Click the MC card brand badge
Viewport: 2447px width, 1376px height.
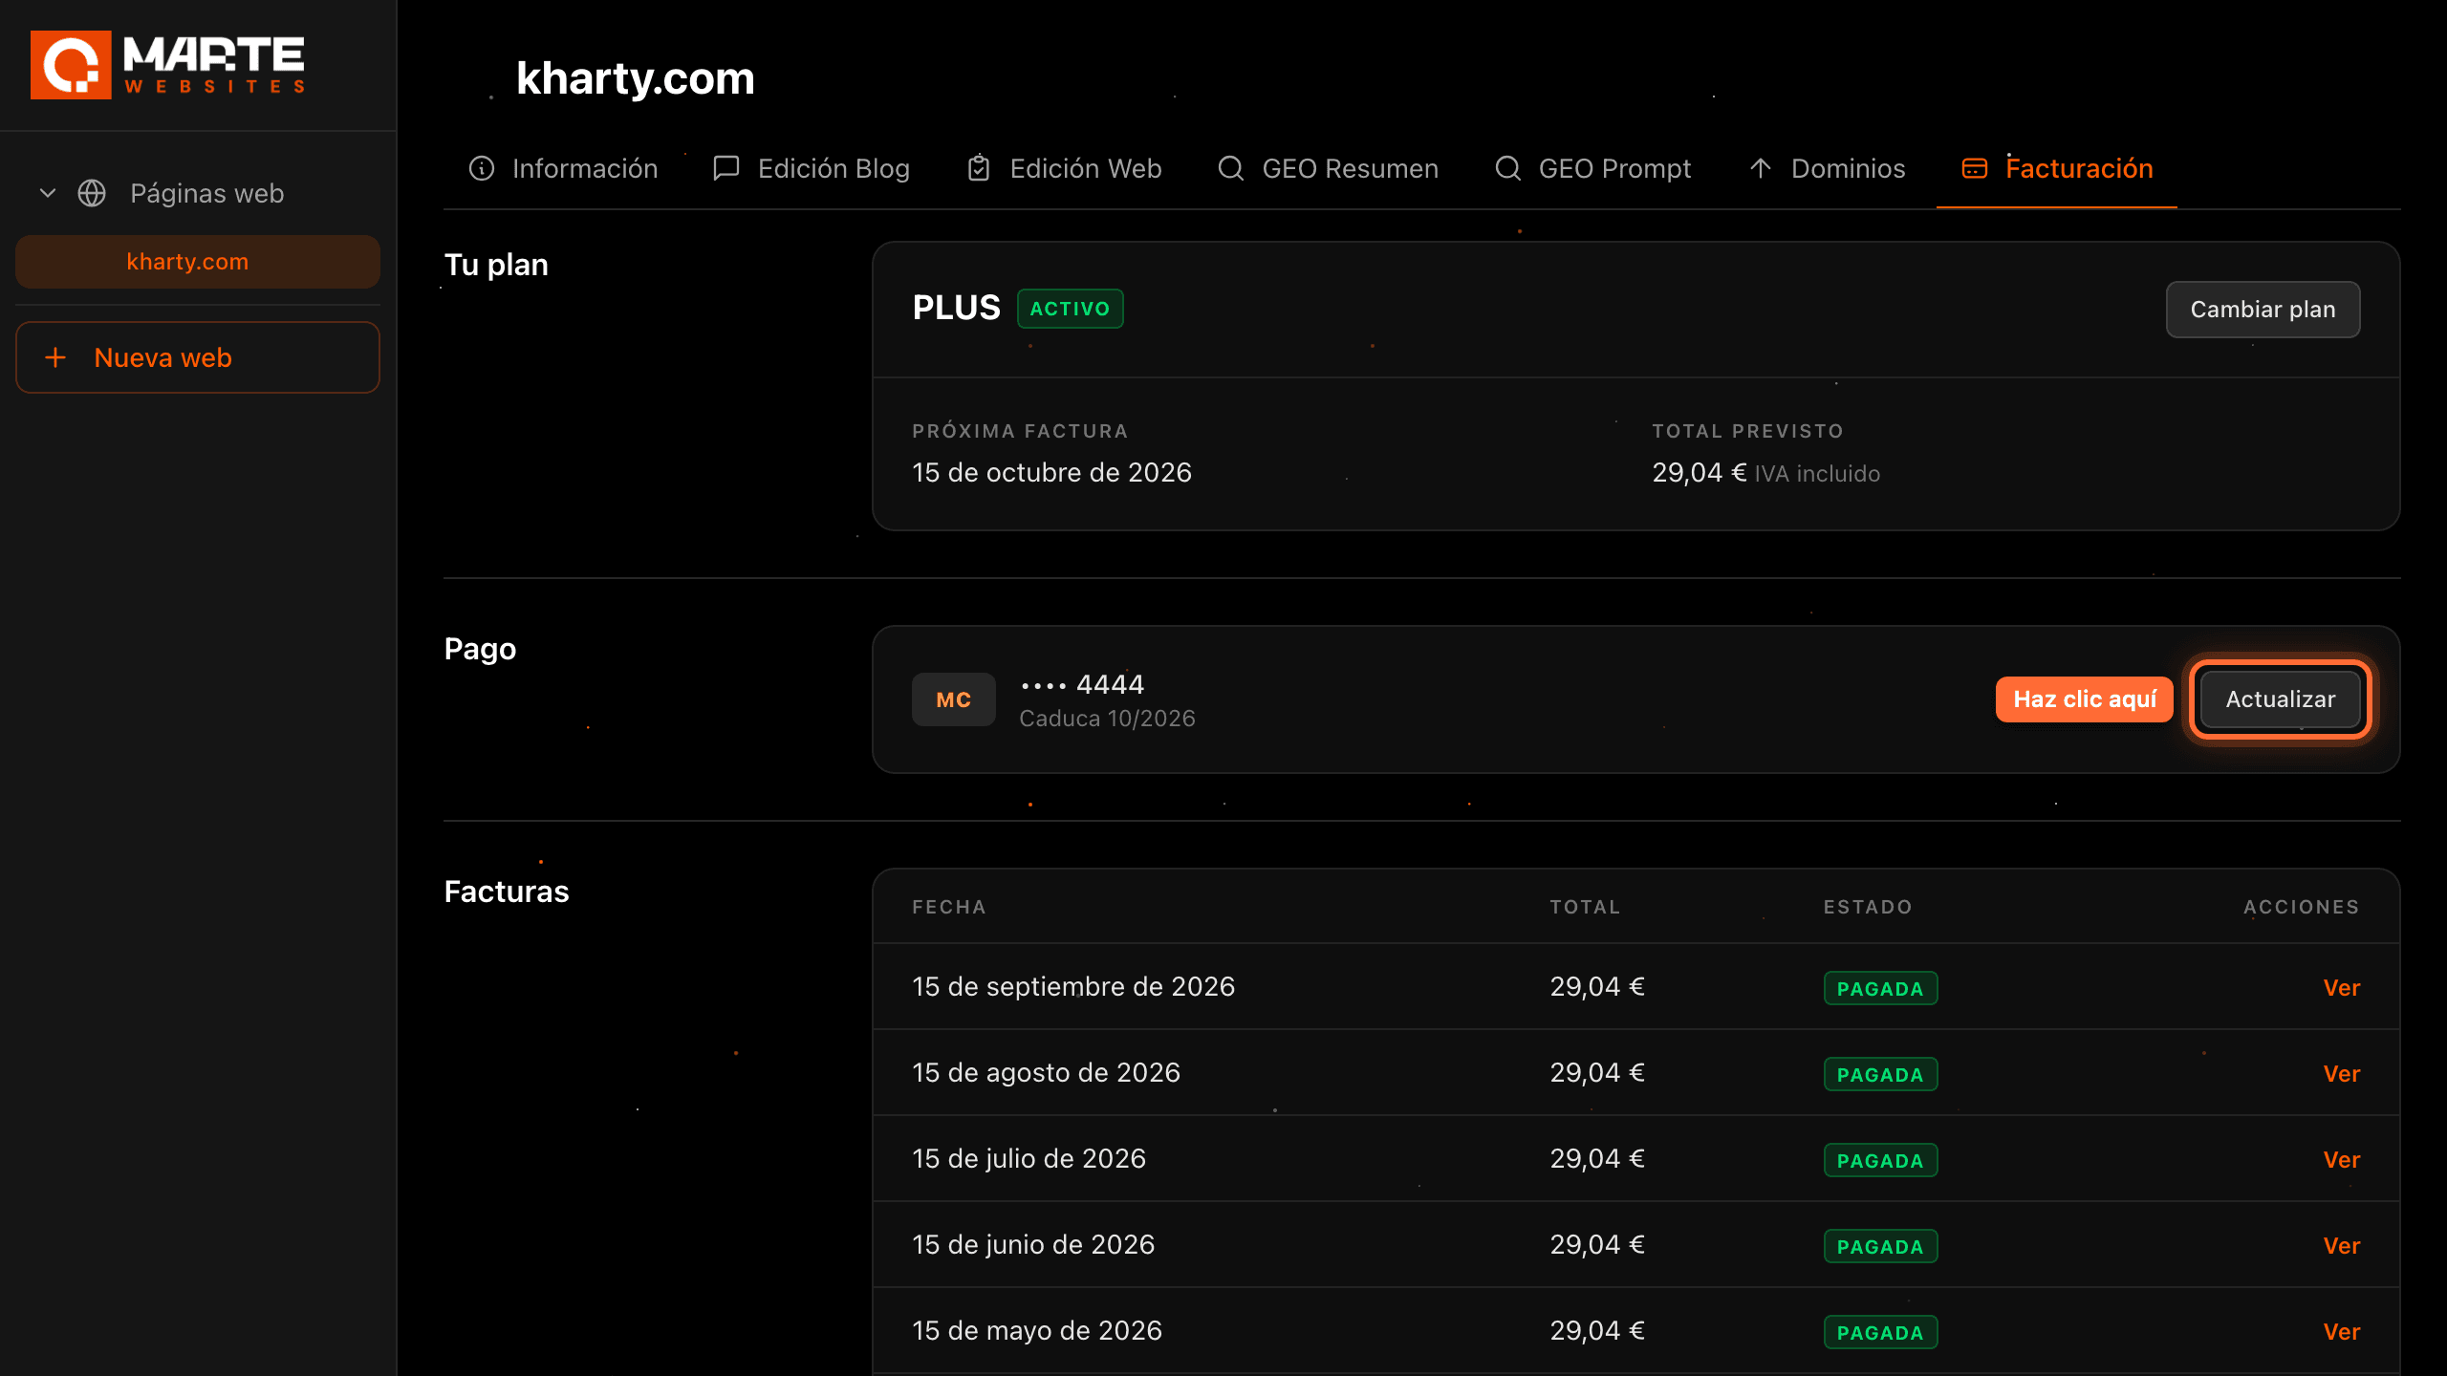tap(953, 699)
